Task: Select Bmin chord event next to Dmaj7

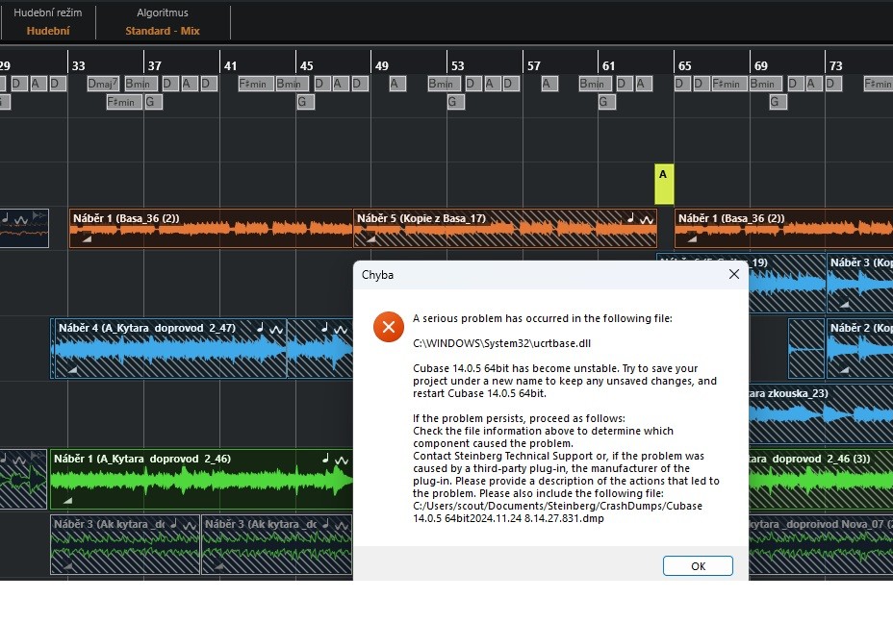Action: (140, 84)
